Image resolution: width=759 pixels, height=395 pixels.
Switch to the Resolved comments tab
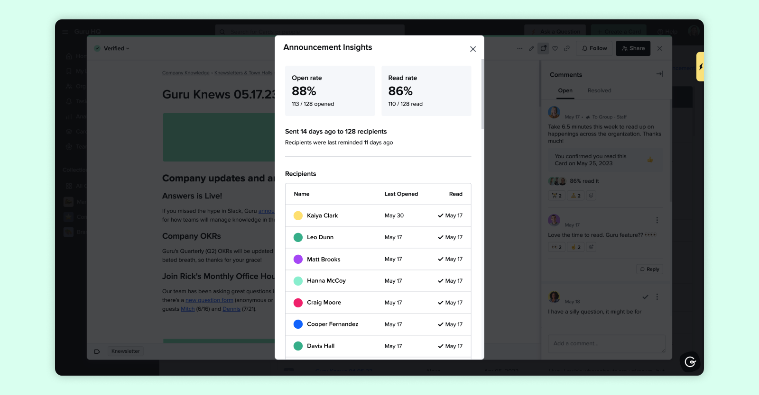[x=599, y=90]
